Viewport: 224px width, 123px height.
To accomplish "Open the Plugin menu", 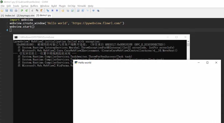I will click(x=62, y=6).
